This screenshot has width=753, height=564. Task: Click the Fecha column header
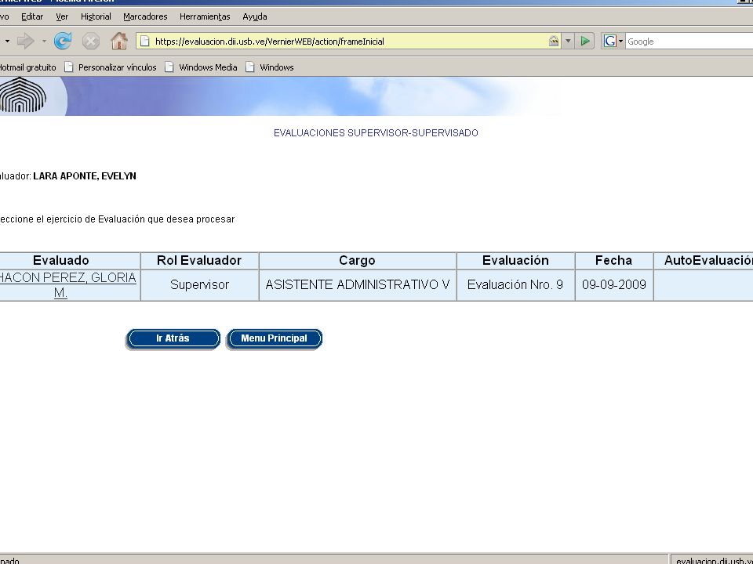point(613,260)
